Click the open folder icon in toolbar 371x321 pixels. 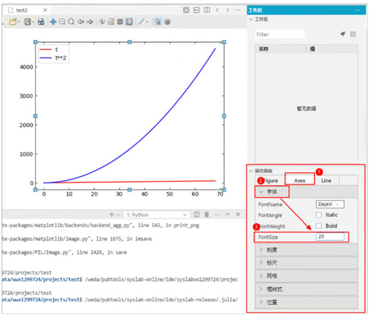[x=13, y=22]
